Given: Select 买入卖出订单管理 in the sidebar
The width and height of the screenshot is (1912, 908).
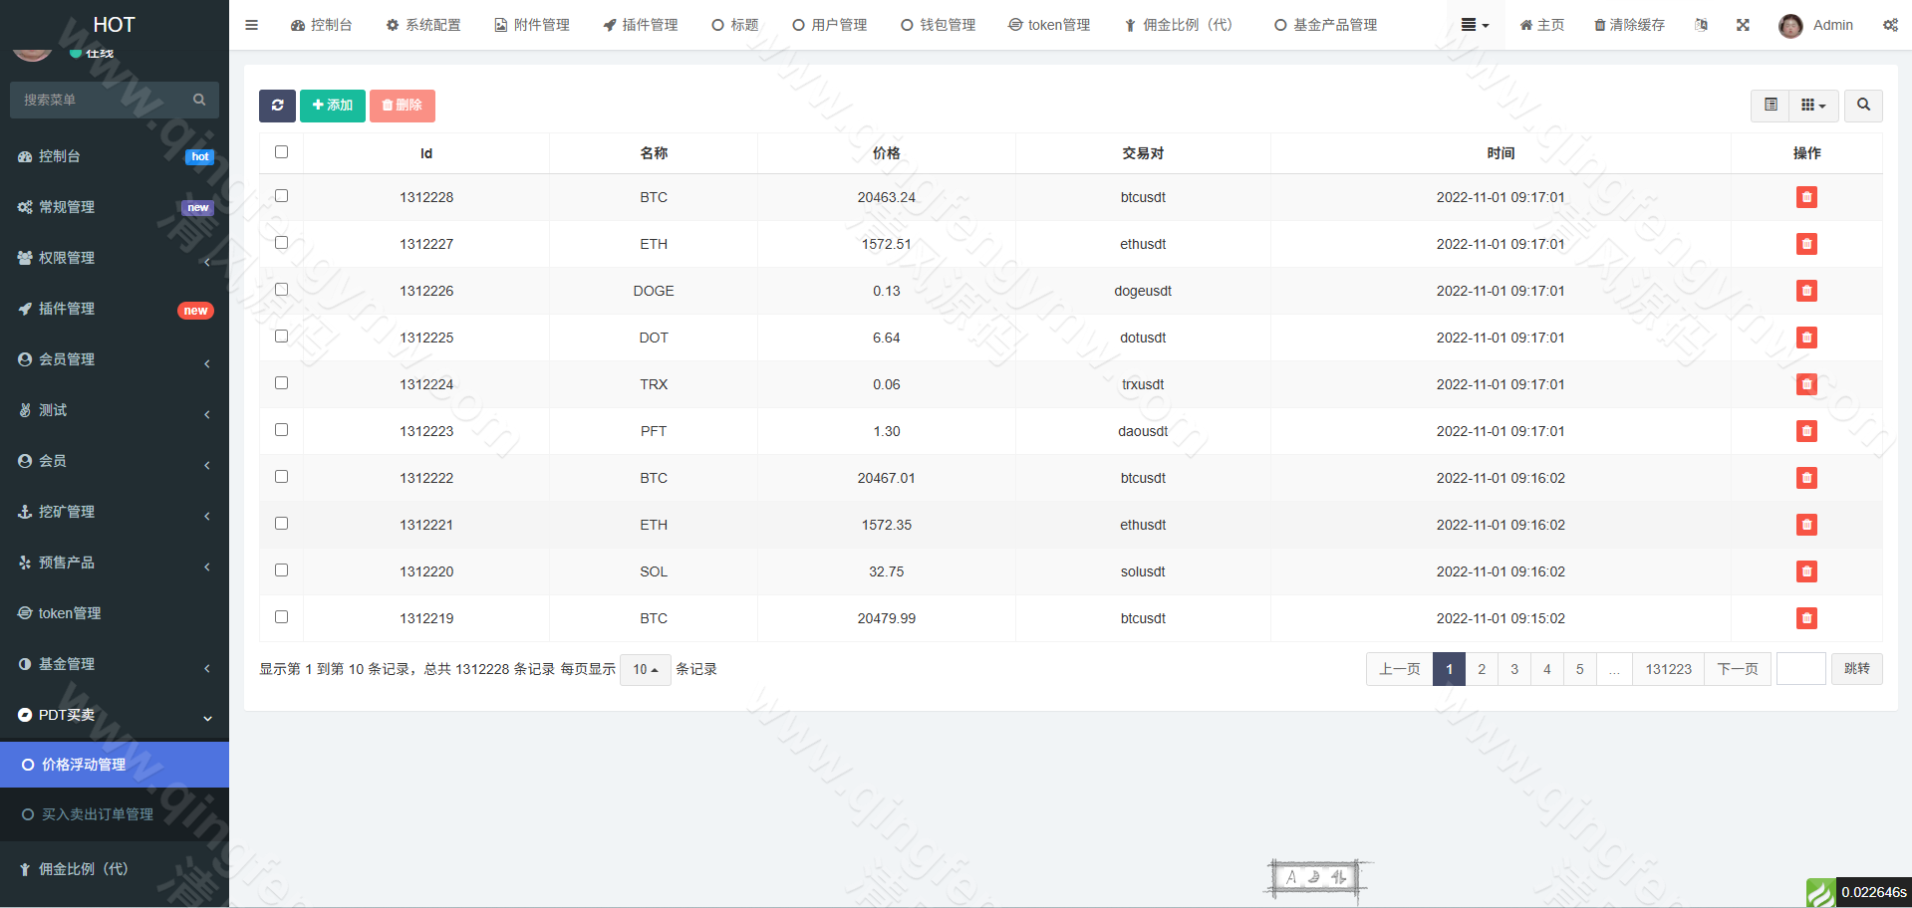Looking at the screenshot, I should click(x=115, y=814).
